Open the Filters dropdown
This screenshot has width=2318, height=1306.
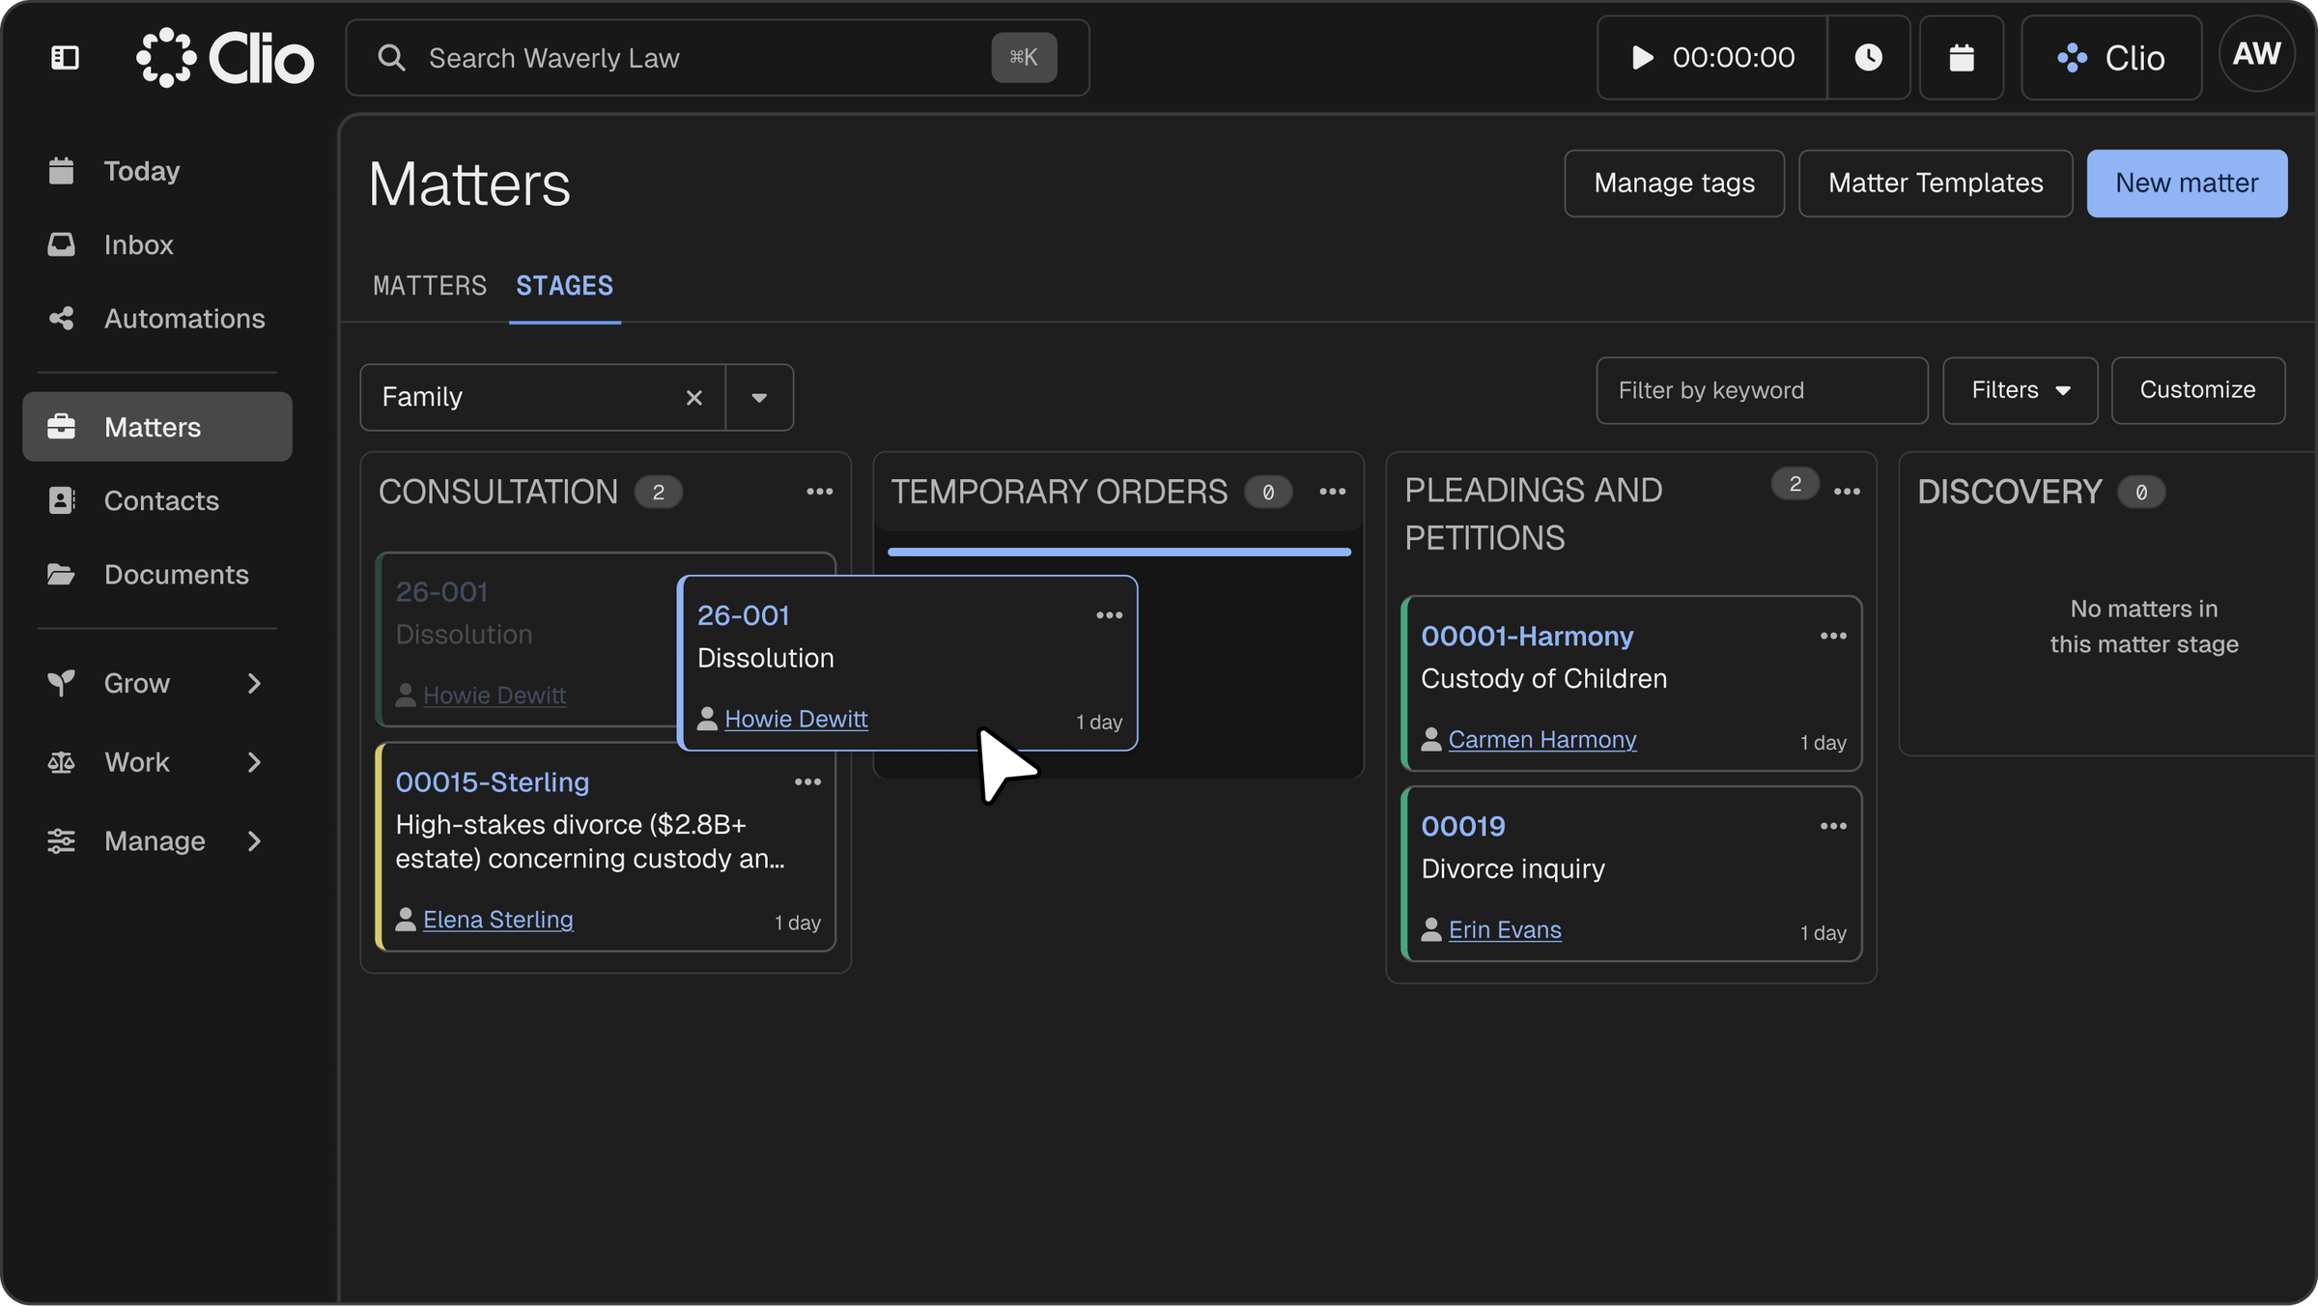(2020, 390)
